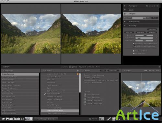
Task: Click the Reset button next to Fade
Action: (155, 18)
